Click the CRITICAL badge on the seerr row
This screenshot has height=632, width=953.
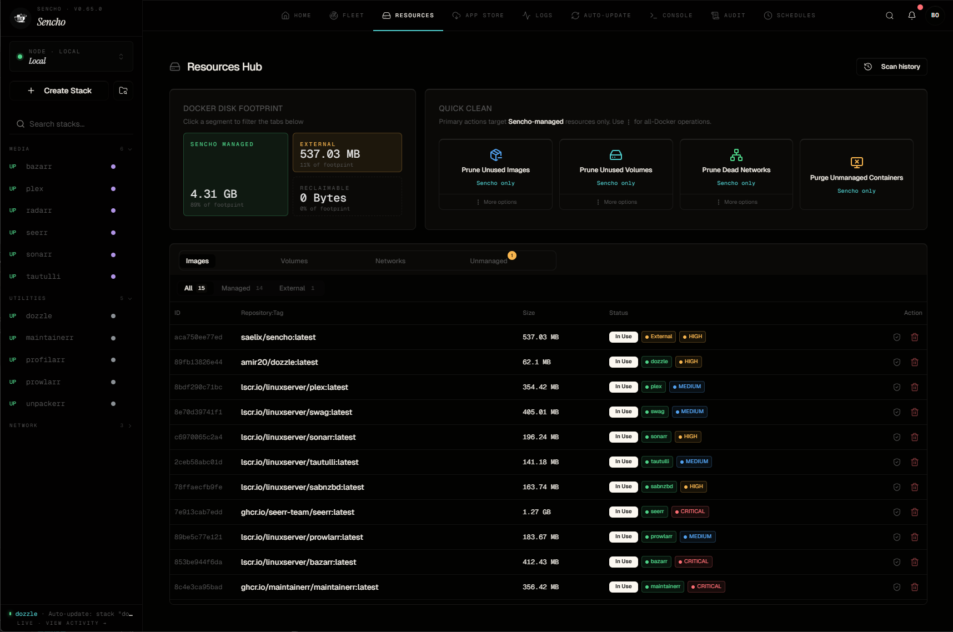[690, 511]
